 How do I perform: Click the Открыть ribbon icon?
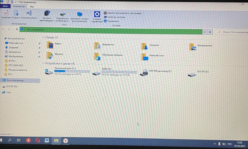(16, 14)
